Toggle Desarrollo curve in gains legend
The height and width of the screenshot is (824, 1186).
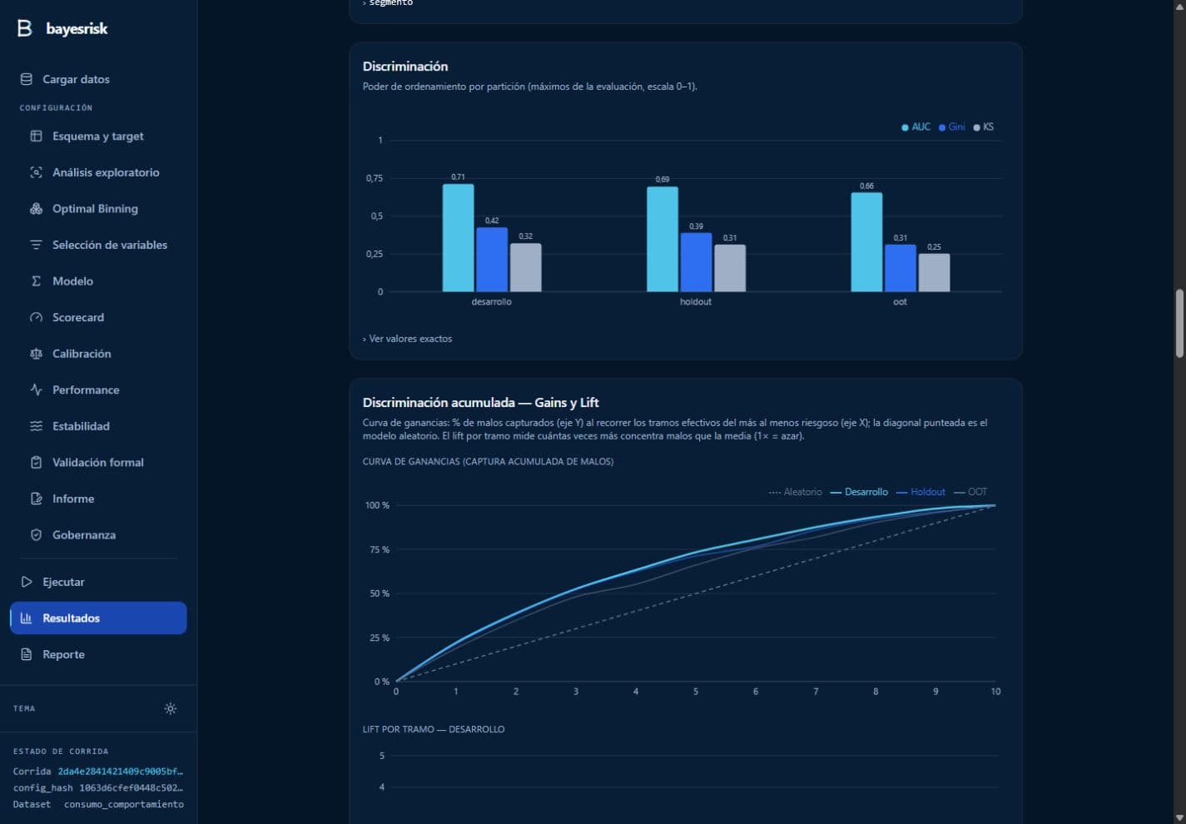tap(859, 492)
